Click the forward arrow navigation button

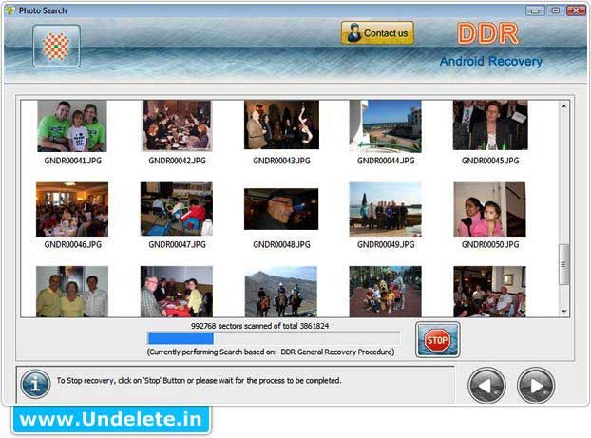pyautogui.click(x=536, y=385)
